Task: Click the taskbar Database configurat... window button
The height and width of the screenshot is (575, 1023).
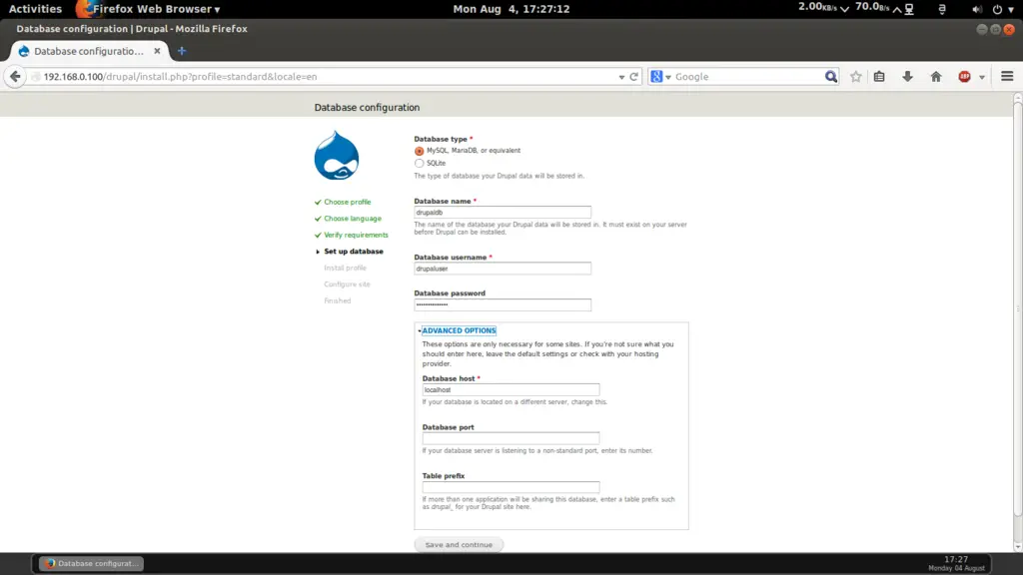Action: point(91,563)
